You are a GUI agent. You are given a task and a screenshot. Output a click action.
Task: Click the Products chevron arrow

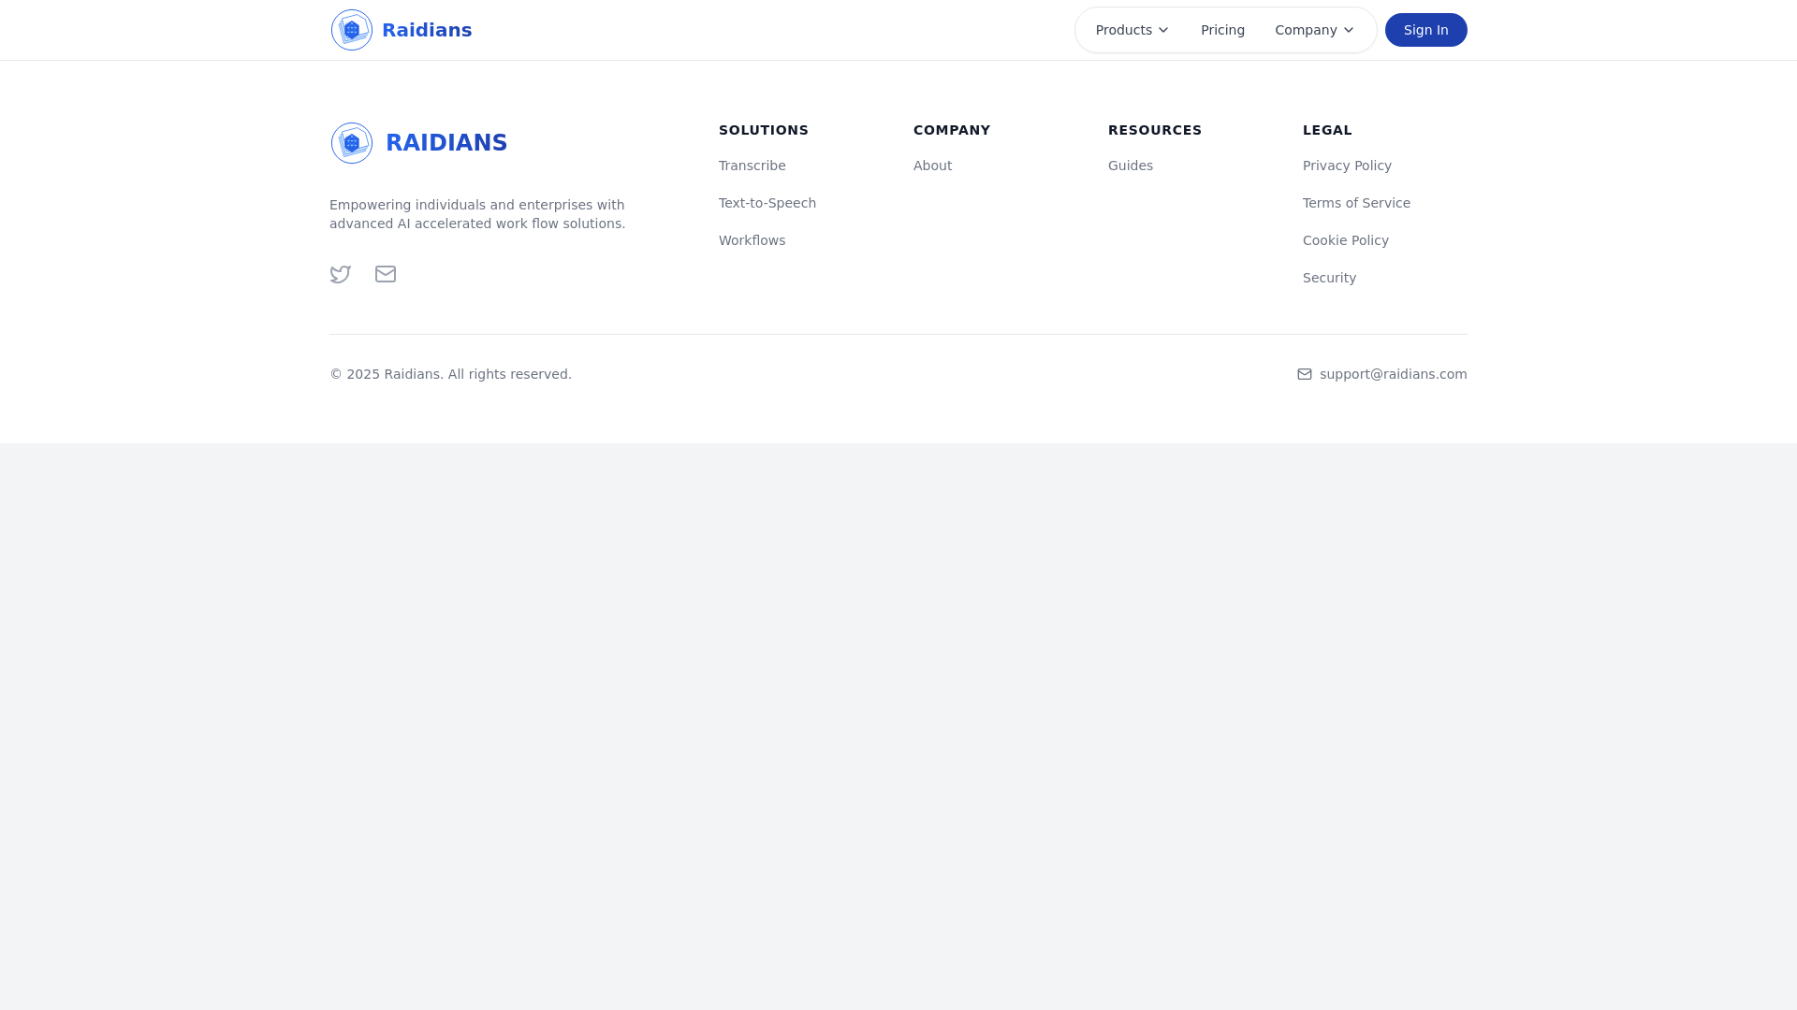tap(1163, 30)
